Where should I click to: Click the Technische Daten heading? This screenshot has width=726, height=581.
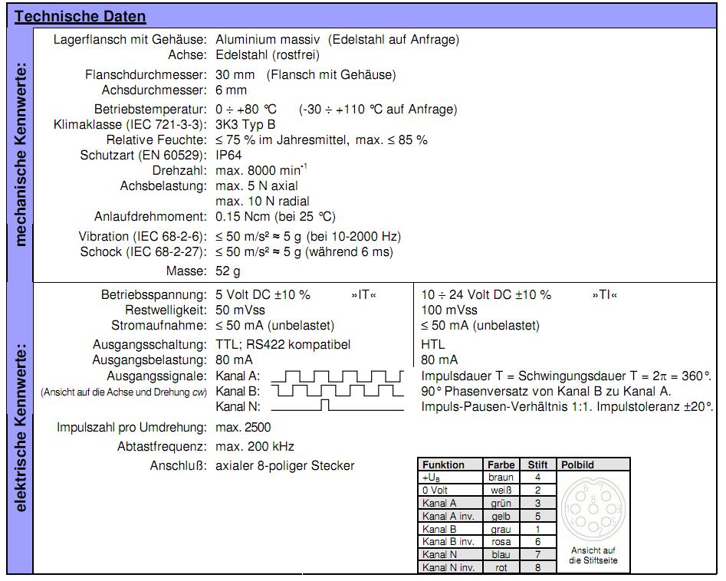pyautogui.click(x=80, y=16)
